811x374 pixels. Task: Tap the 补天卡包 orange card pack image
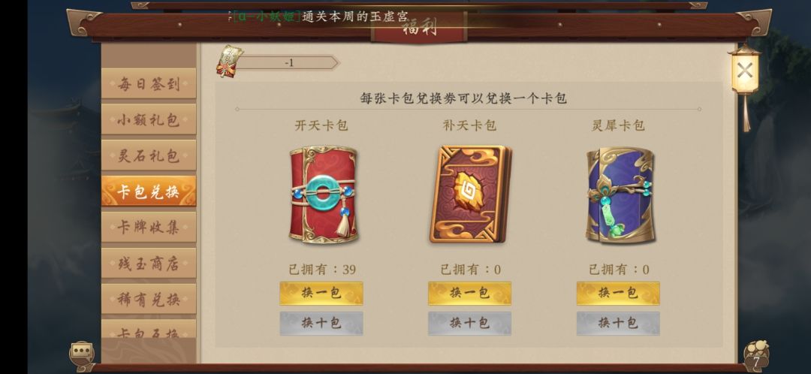click(471, 194)
